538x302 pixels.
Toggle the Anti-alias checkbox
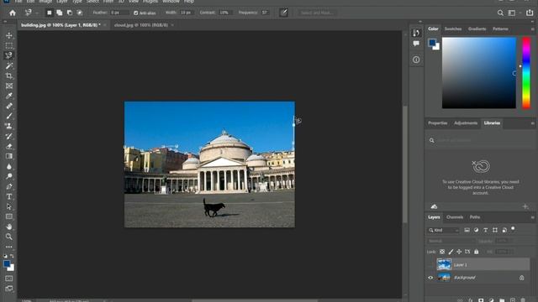pyautogui.click(x=136, y=13)
